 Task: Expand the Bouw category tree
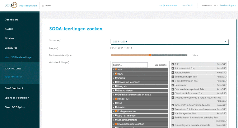point(113,74)
